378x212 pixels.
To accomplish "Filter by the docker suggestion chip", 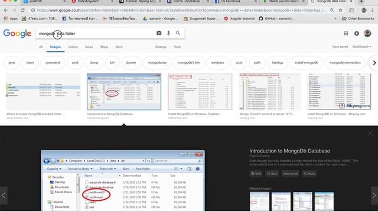I will (x=131, y=62).
